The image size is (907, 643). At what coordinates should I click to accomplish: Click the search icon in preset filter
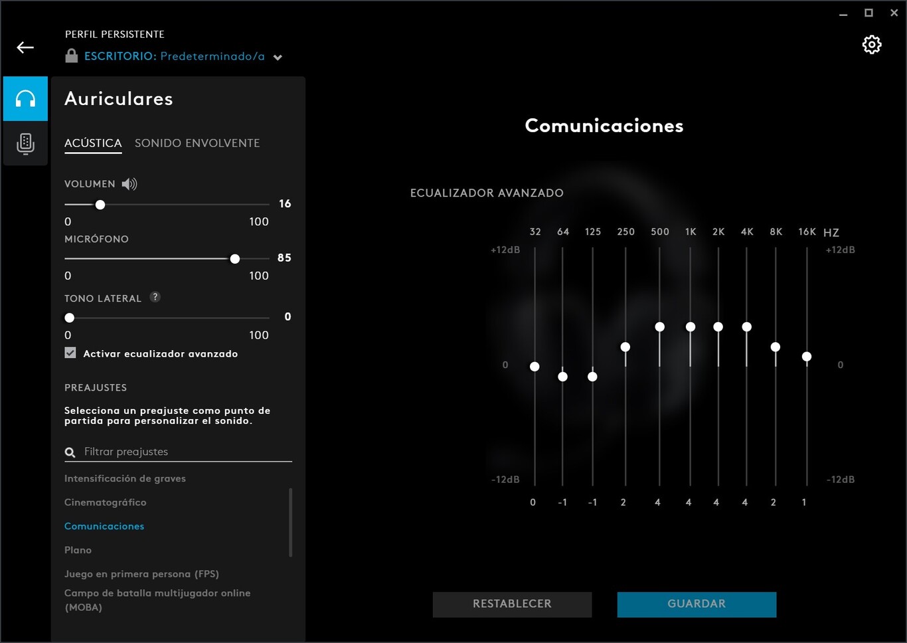[x=70, y=452]
